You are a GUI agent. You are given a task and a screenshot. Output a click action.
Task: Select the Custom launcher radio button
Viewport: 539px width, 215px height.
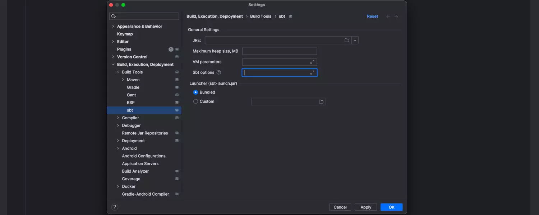(195, 101)
